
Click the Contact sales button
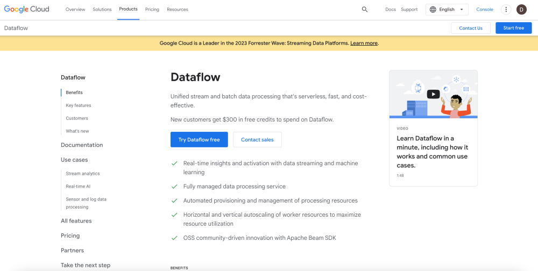[x=257, y=140]
